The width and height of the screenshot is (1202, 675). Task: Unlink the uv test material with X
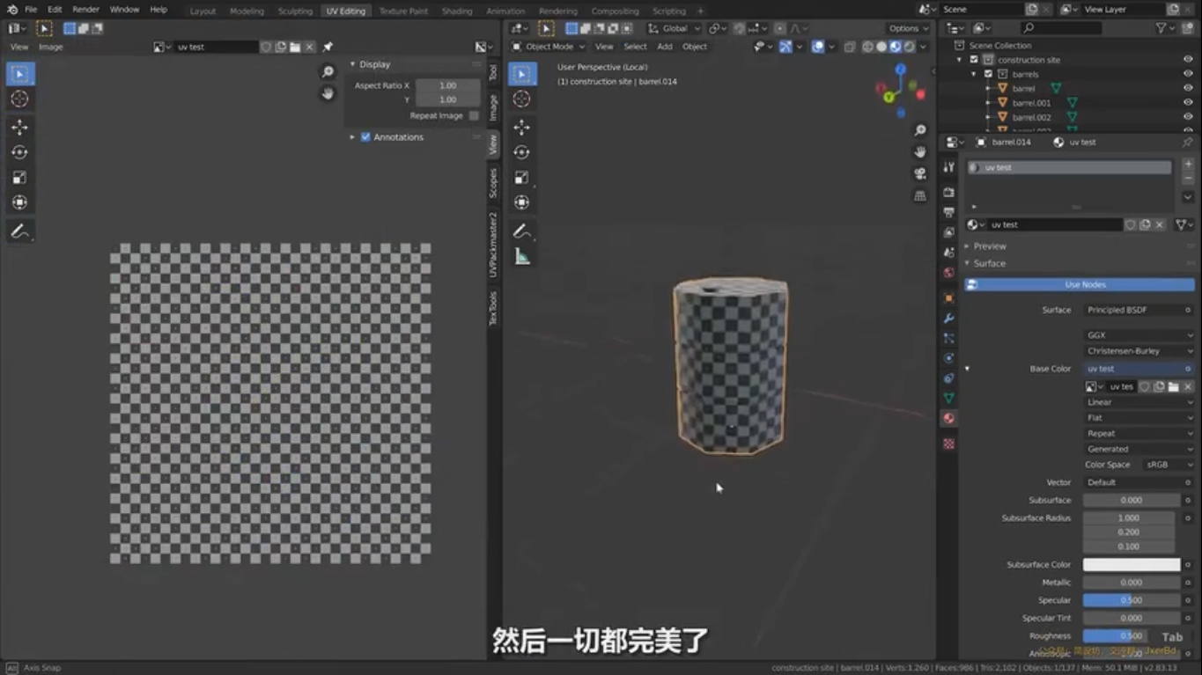pos(1160,224)
